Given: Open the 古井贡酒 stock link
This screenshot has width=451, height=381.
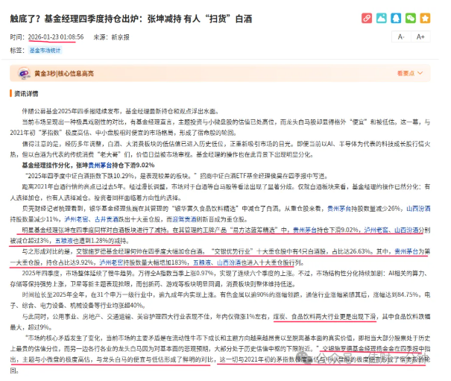Looking at the screenshot, I should pos(106,219).
